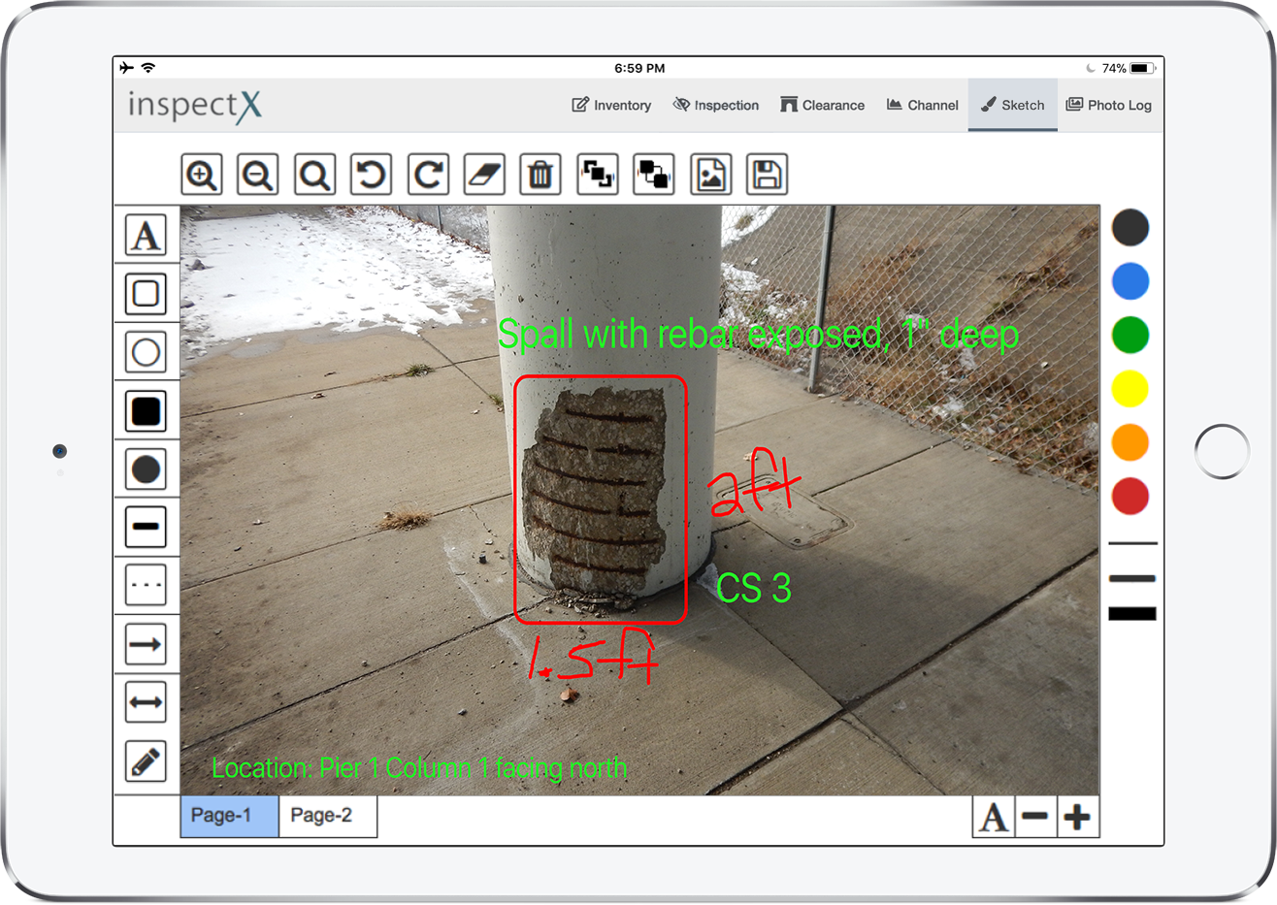
Task: Switch to the Channel section
Action: [923, 105]
